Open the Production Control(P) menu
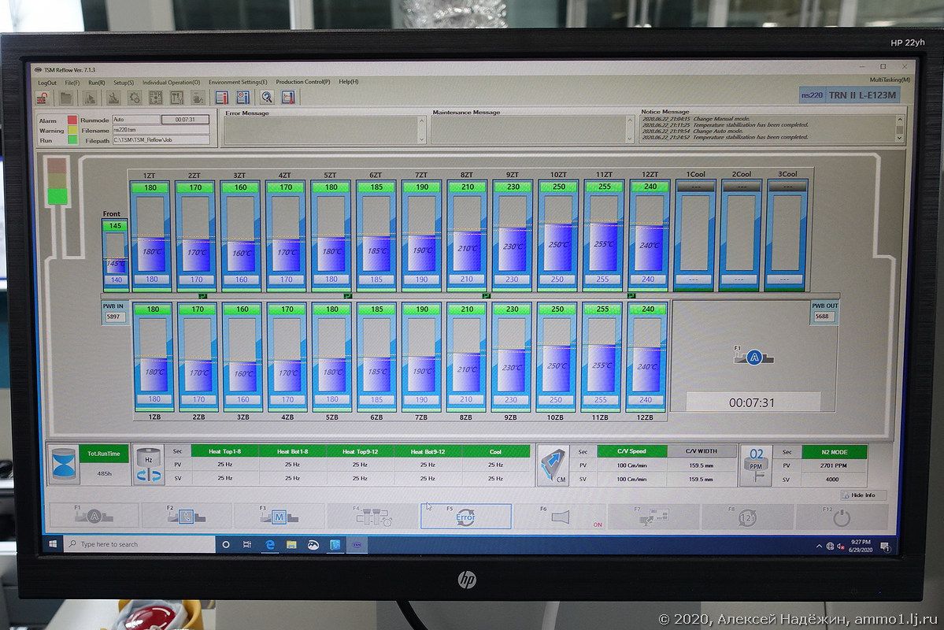944x630 pixels. point(303,82)
